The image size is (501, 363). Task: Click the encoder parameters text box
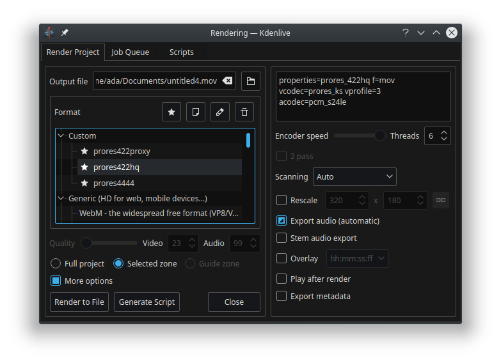point(363,97)
